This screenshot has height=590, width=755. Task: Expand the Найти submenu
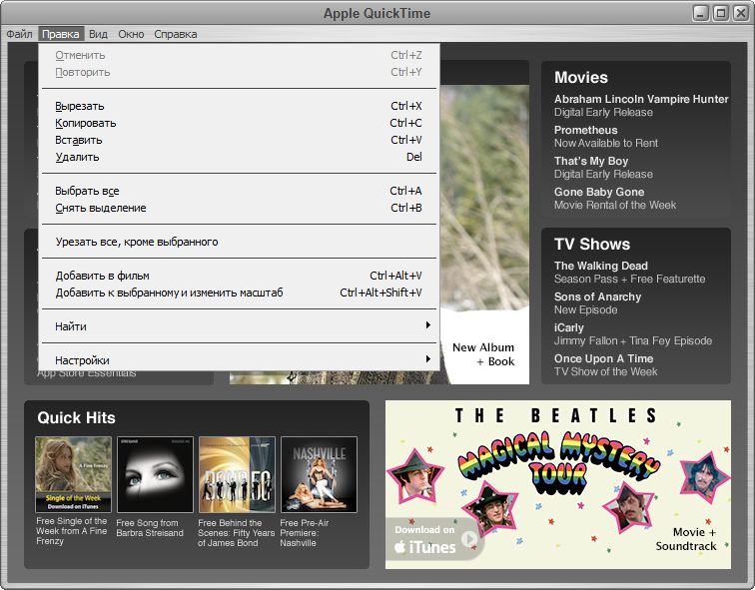(239, 326)
